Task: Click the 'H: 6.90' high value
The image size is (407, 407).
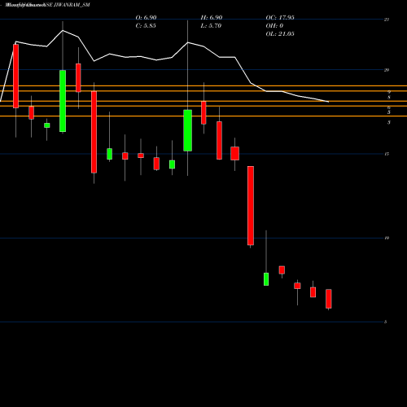Action: (x=212, y=18)
